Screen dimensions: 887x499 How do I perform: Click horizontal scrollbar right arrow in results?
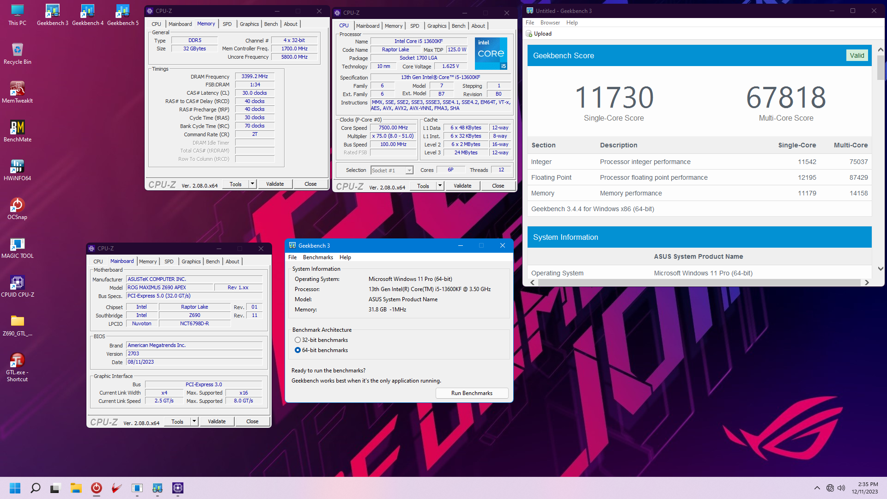[867, 282]
